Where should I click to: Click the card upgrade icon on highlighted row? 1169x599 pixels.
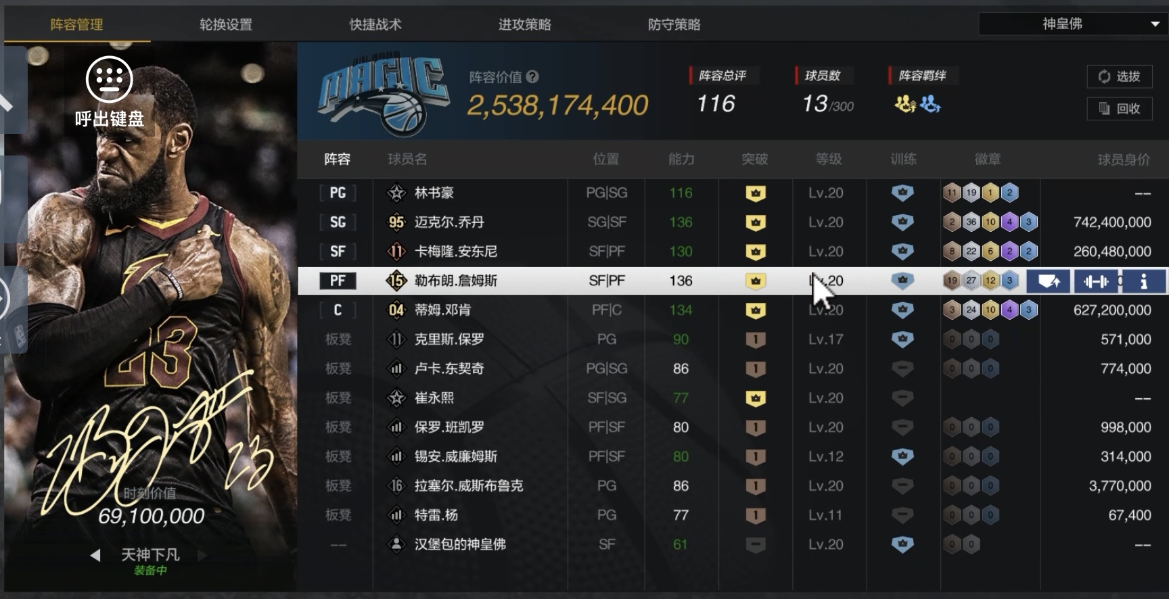(1049, 281)
